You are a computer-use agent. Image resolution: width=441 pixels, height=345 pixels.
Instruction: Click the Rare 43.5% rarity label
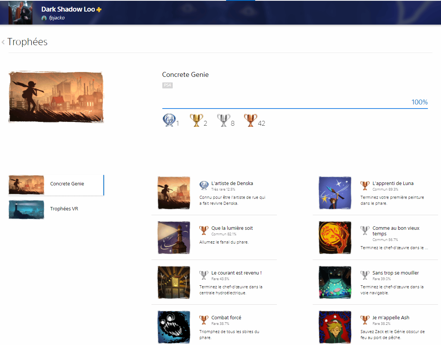220,279
